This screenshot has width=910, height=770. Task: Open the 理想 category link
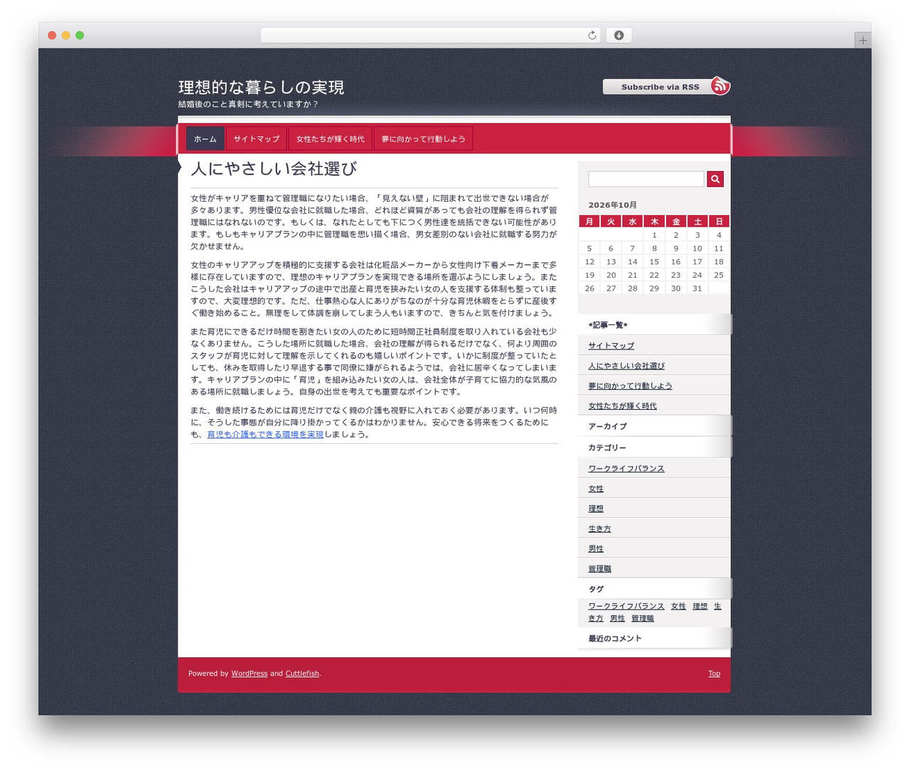tap(596, 509)
